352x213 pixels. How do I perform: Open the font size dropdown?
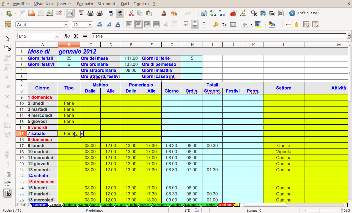[x=90, y=25]
